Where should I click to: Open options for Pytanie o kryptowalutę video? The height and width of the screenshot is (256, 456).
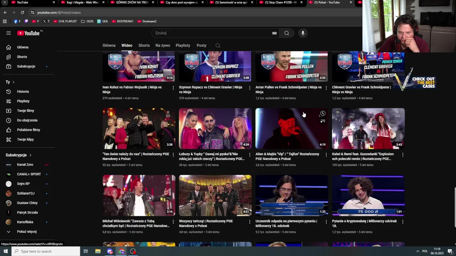(403, 222)
